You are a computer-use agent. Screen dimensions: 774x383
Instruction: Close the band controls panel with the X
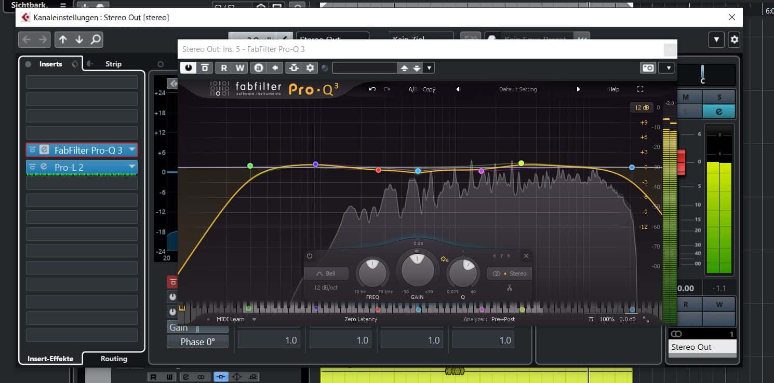(x=526, y=256)
